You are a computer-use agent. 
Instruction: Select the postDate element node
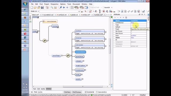coord(80,57)
